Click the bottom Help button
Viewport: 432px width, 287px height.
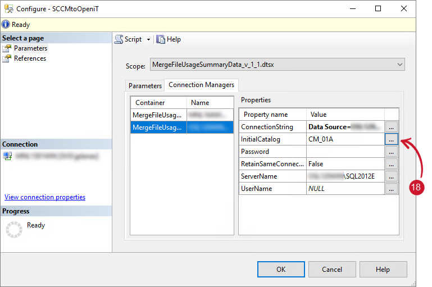tap(383, 270)
